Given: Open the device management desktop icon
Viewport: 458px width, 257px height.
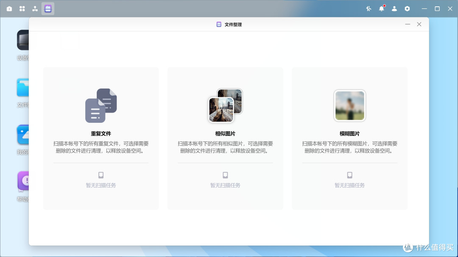Looking at the screenshot, I should (23, 40).
